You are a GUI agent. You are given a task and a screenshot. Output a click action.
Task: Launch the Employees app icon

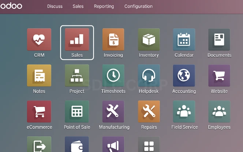219,111
